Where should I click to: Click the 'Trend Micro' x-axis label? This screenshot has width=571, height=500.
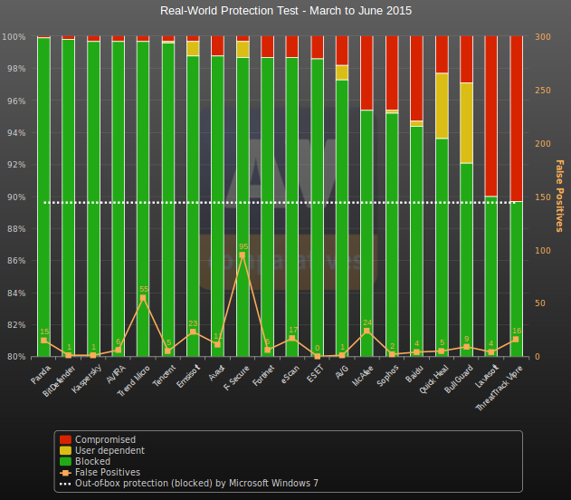133,380
